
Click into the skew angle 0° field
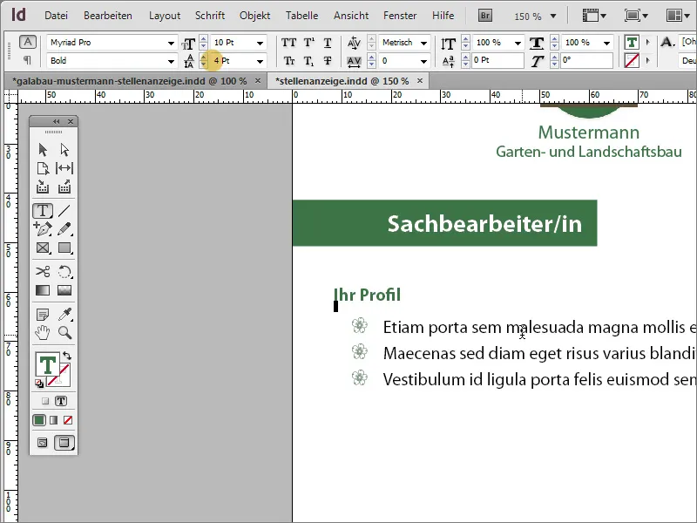click(x=586, y=60)
